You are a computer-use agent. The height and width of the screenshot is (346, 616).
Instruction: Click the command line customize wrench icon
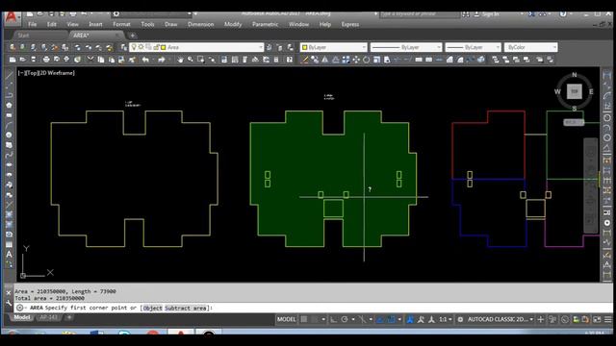pyautogui.click(x=9, y=303)
